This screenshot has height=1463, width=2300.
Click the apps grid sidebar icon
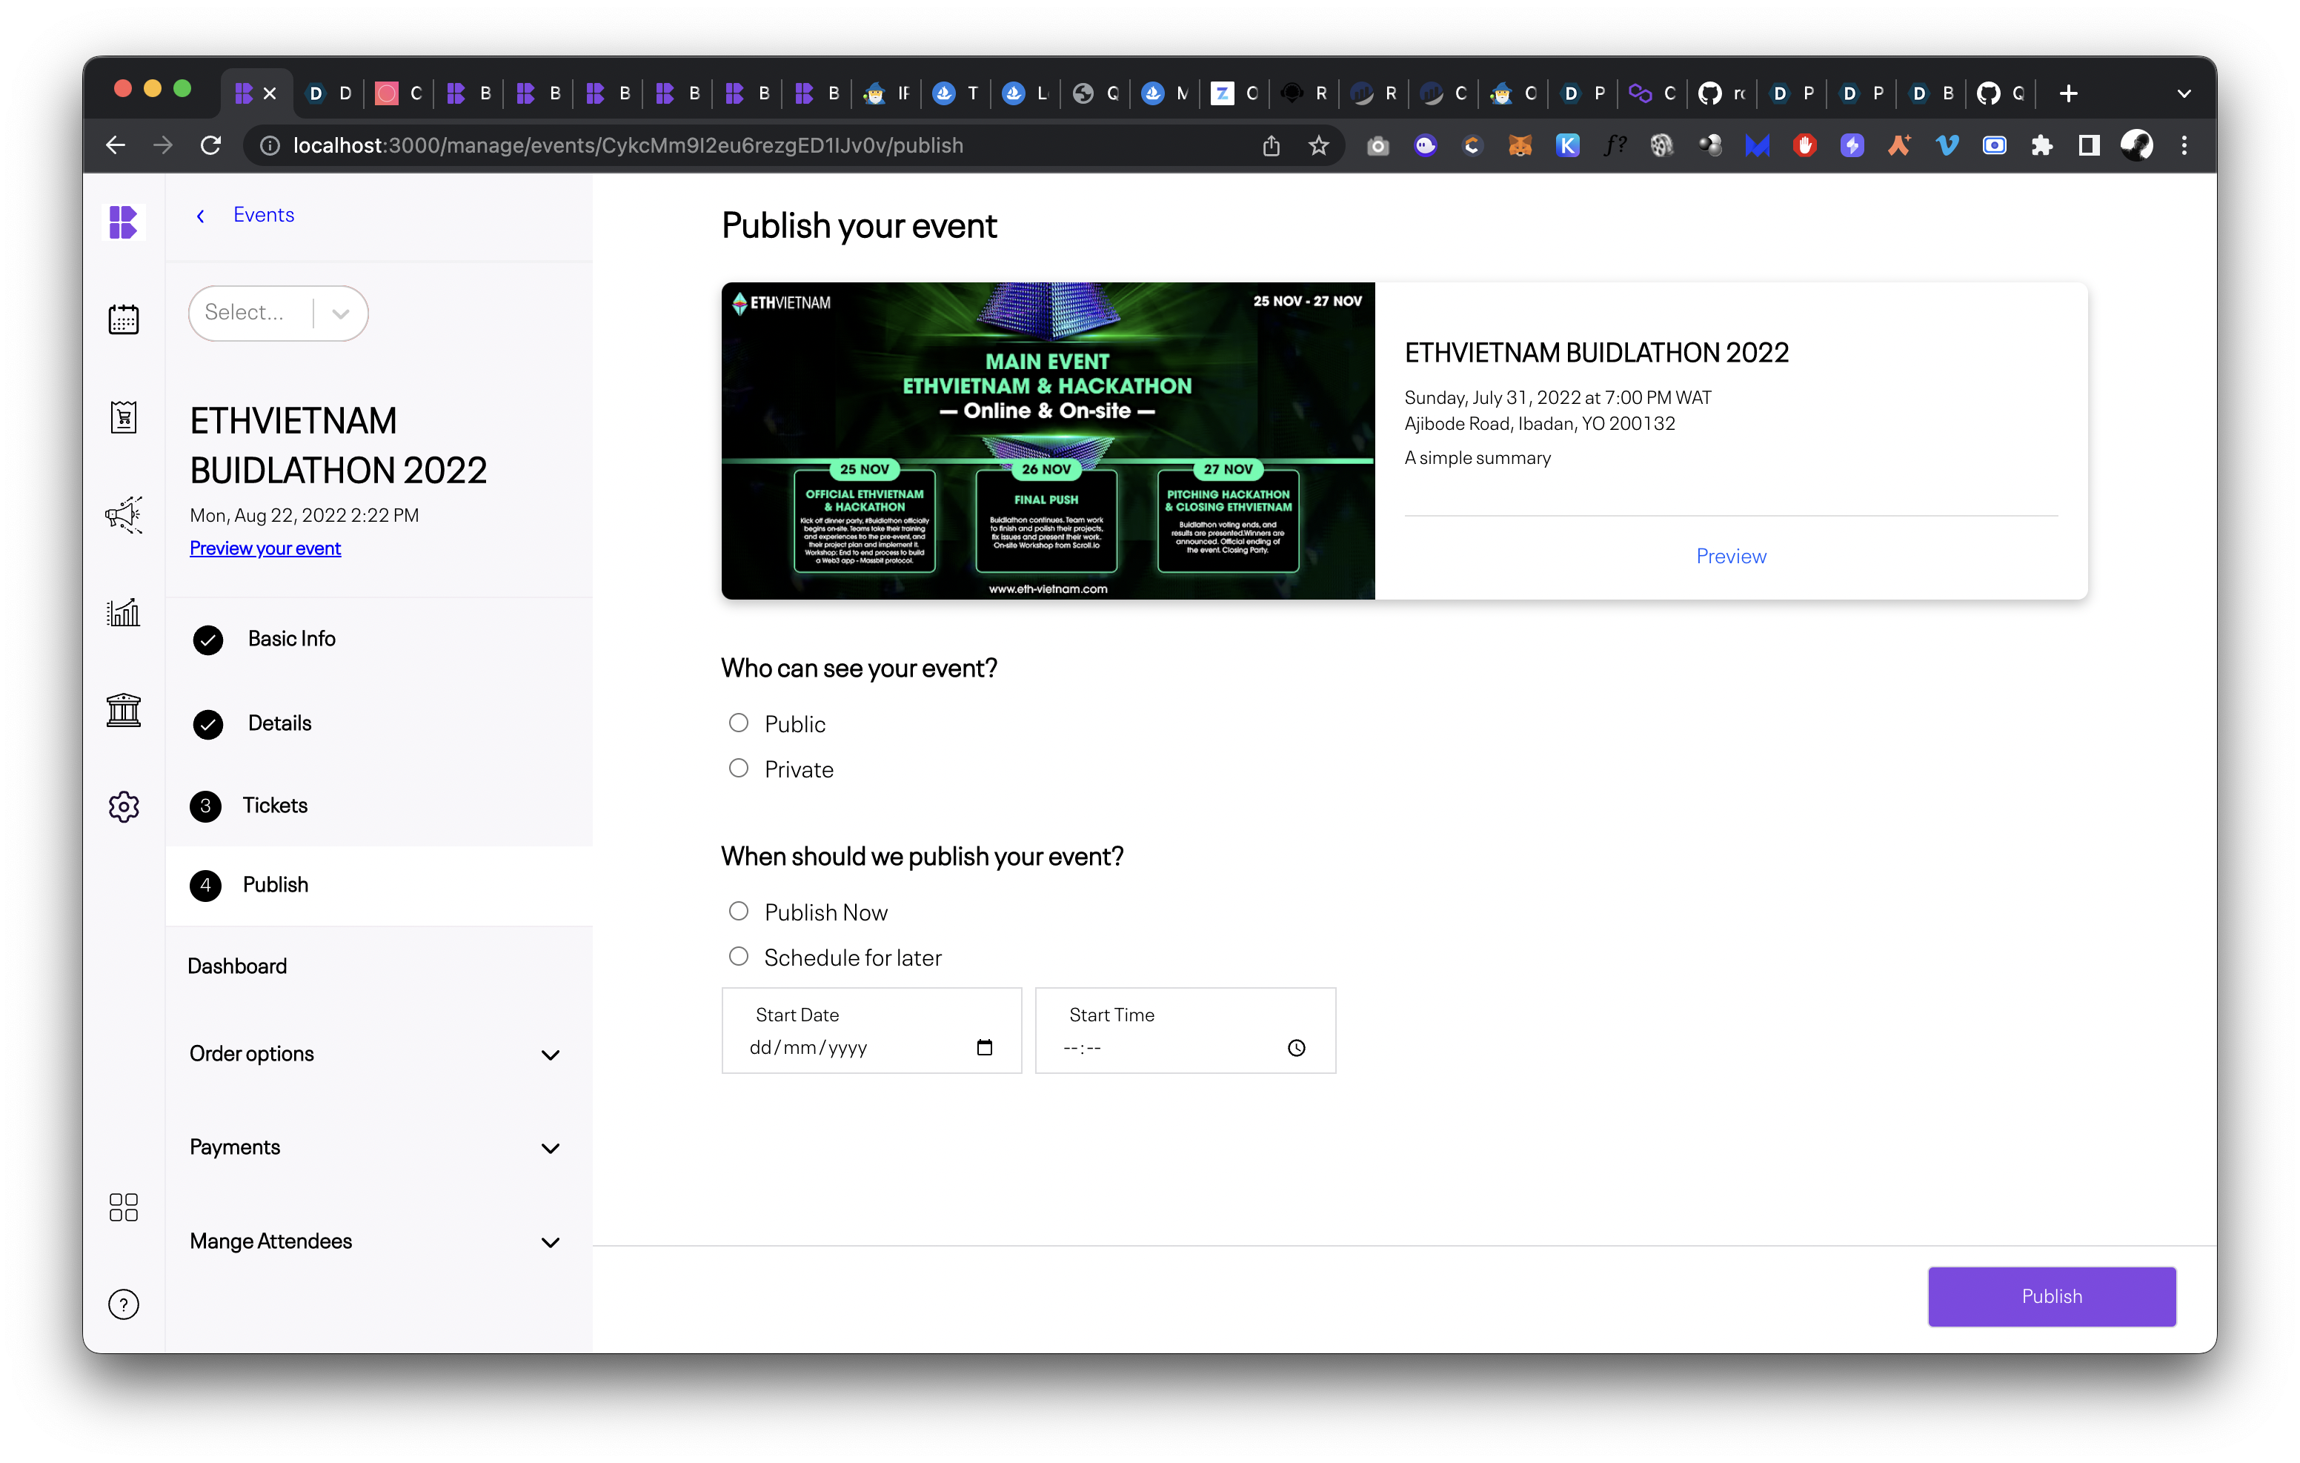click(123, 1207)
